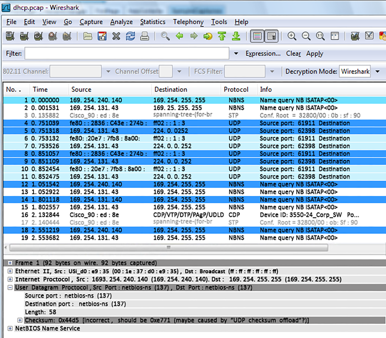
Task: Zoom in the packet text
Action: [x=292, y=36]
